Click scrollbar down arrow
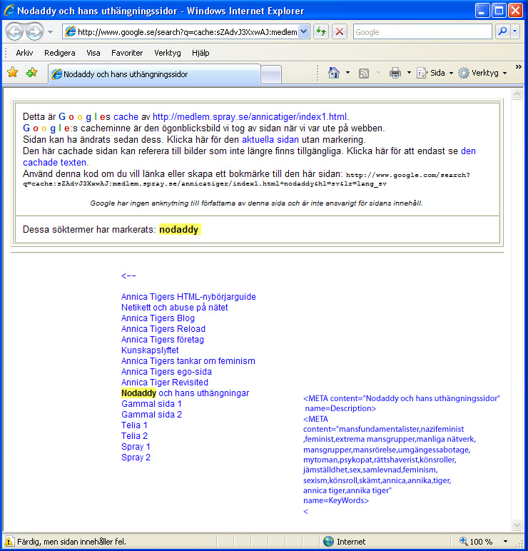 [x=517, y=525]
